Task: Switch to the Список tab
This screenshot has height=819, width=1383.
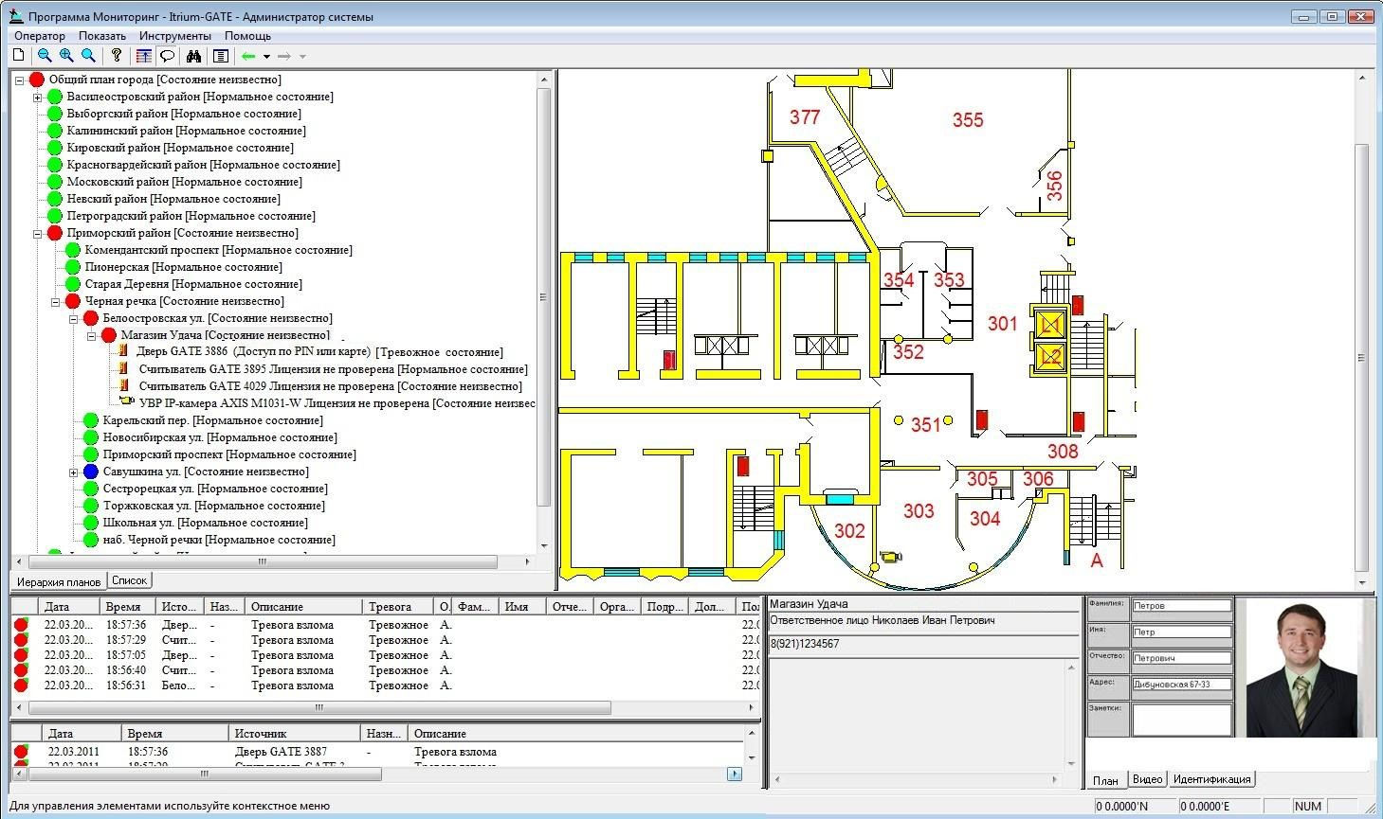Action: point(129,580)
